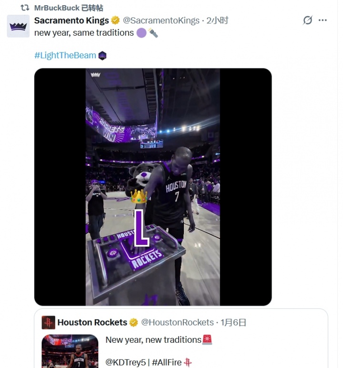Play the Sacramento Kings beam video
The width and height of the screenshot is (343, 368).
pyautogui.click(x=152, y=187)
